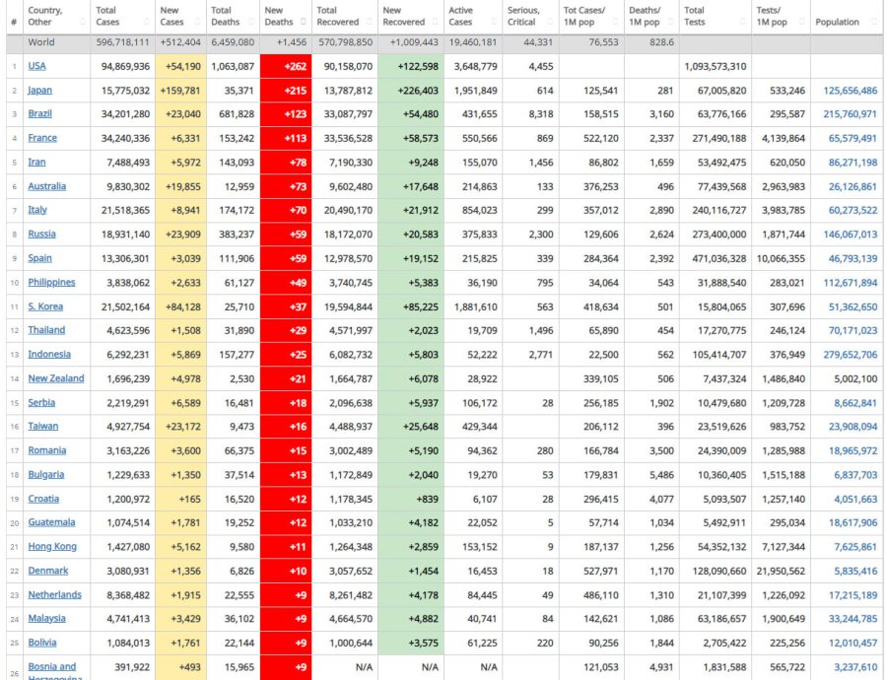Sort by the Total Deaths column header
The height and width of the screenshot is (680, 887).
[x=233, y=17]
